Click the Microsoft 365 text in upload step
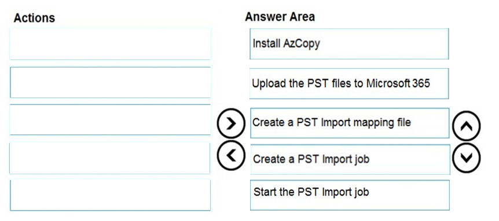Screen dimensions: 499x221 (398, 83)
